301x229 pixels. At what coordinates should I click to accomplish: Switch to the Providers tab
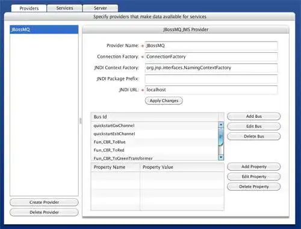point(29,8)
